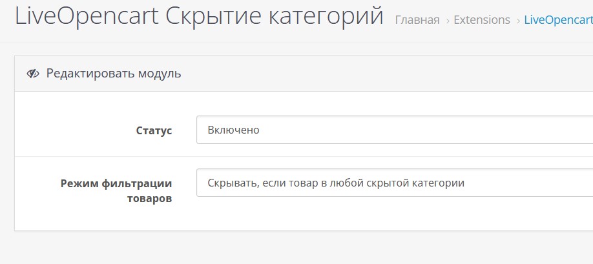
Task: Click the arrow separator after Extensions
Action: [x=517, y=21]
